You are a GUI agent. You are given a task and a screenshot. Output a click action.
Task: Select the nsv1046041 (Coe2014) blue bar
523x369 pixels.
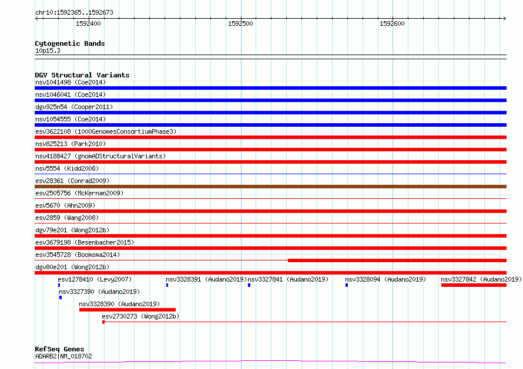270,100
